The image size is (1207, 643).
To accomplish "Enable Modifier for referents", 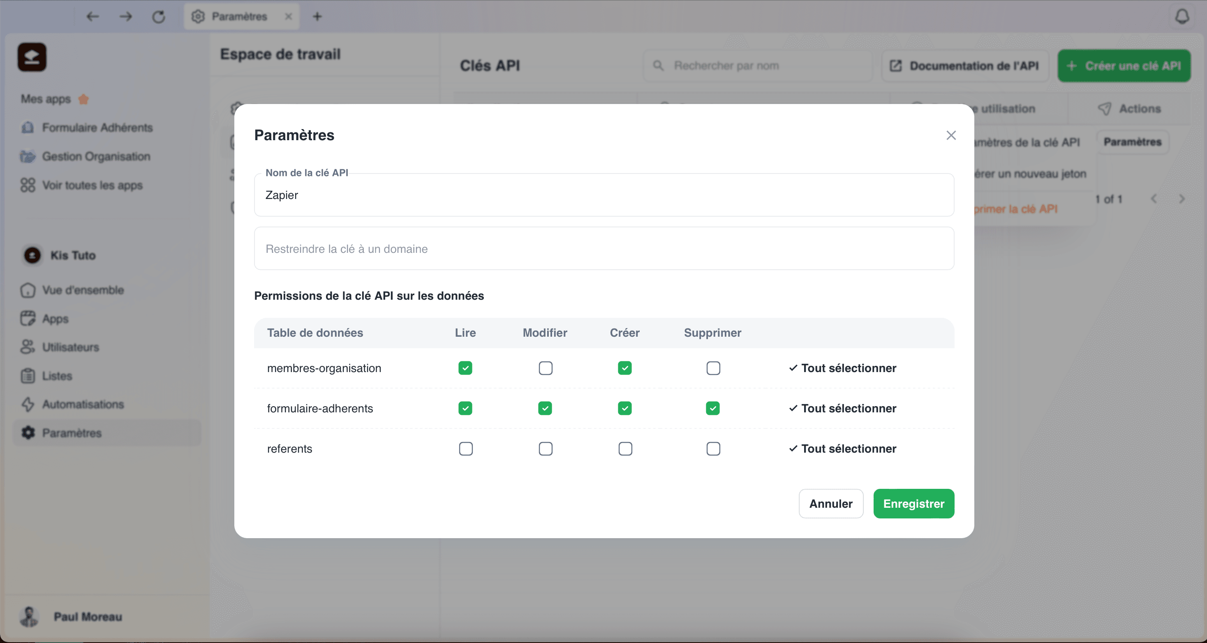I will click(546, 449).
